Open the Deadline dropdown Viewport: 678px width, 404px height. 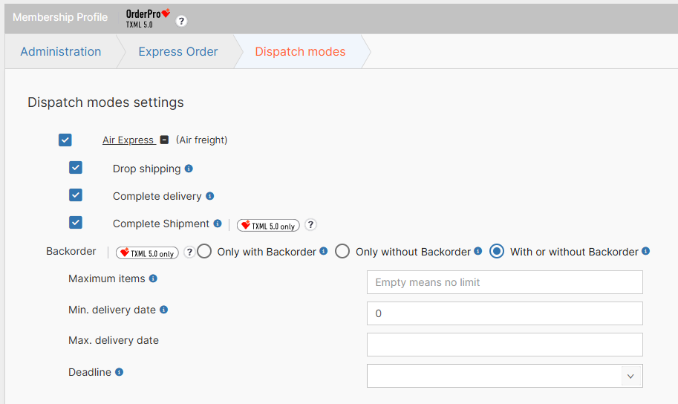tap(630, 376)
